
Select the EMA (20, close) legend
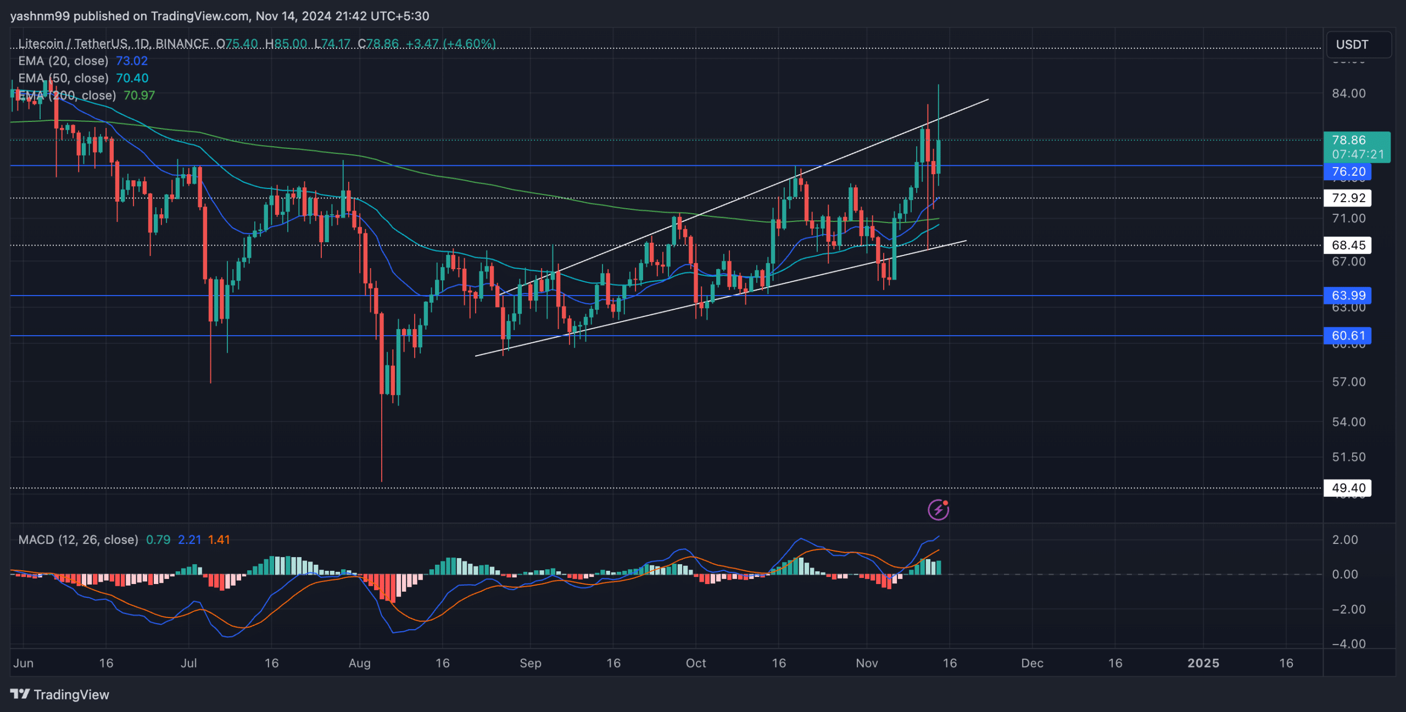pyautogui.click(x=63, y=60)
